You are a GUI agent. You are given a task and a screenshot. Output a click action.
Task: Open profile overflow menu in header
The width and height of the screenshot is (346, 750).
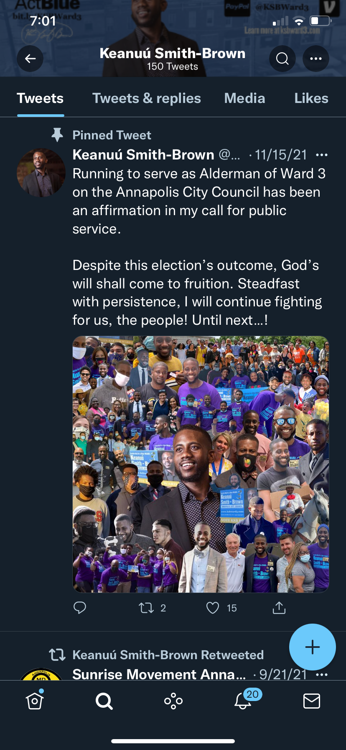(x=315, y=59)
